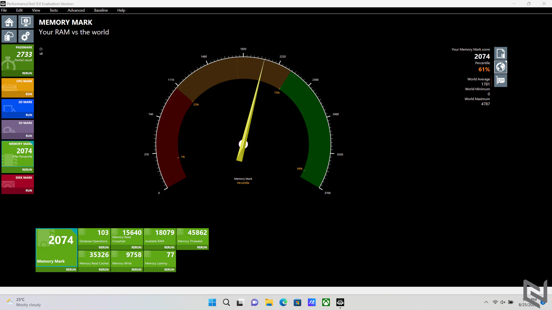The height and width of the screenshot is (310, 552).
Task: Run the 2D Mark test
Action: coord(29,115)
